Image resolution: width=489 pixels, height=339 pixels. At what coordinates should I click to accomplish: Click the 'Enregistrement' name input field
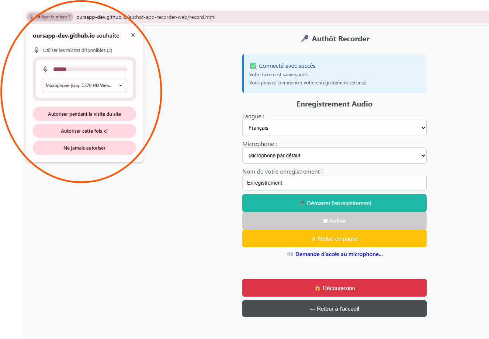(334, 183)
